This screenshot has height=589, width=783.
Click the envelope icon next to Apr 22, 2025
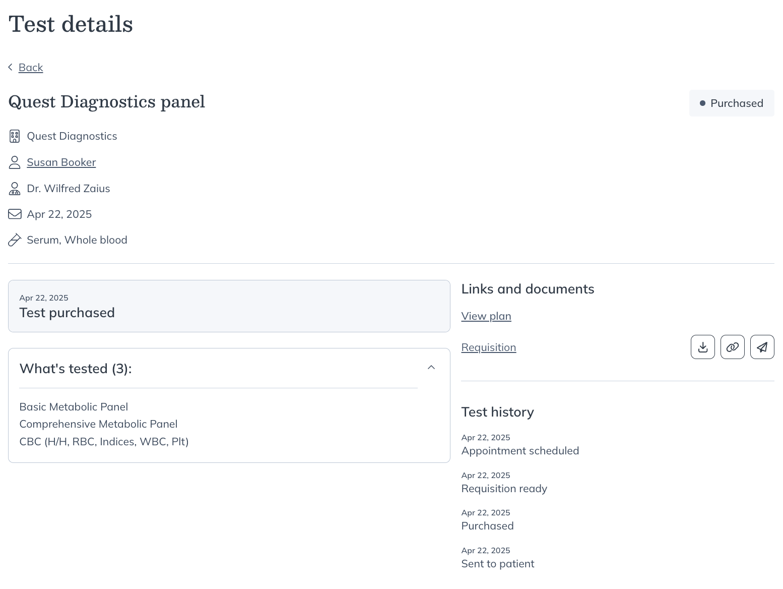[14, 214]
